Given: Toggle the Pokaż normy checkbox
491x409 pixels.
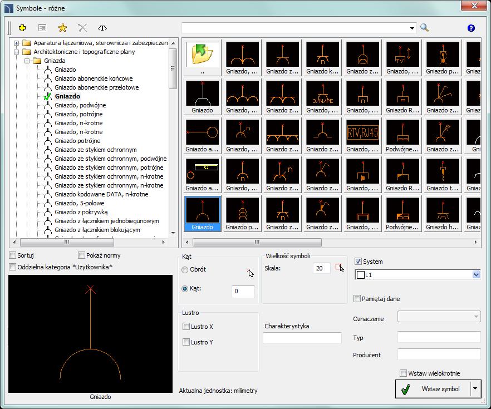Looking at the screenshot, I should (81, 255).
